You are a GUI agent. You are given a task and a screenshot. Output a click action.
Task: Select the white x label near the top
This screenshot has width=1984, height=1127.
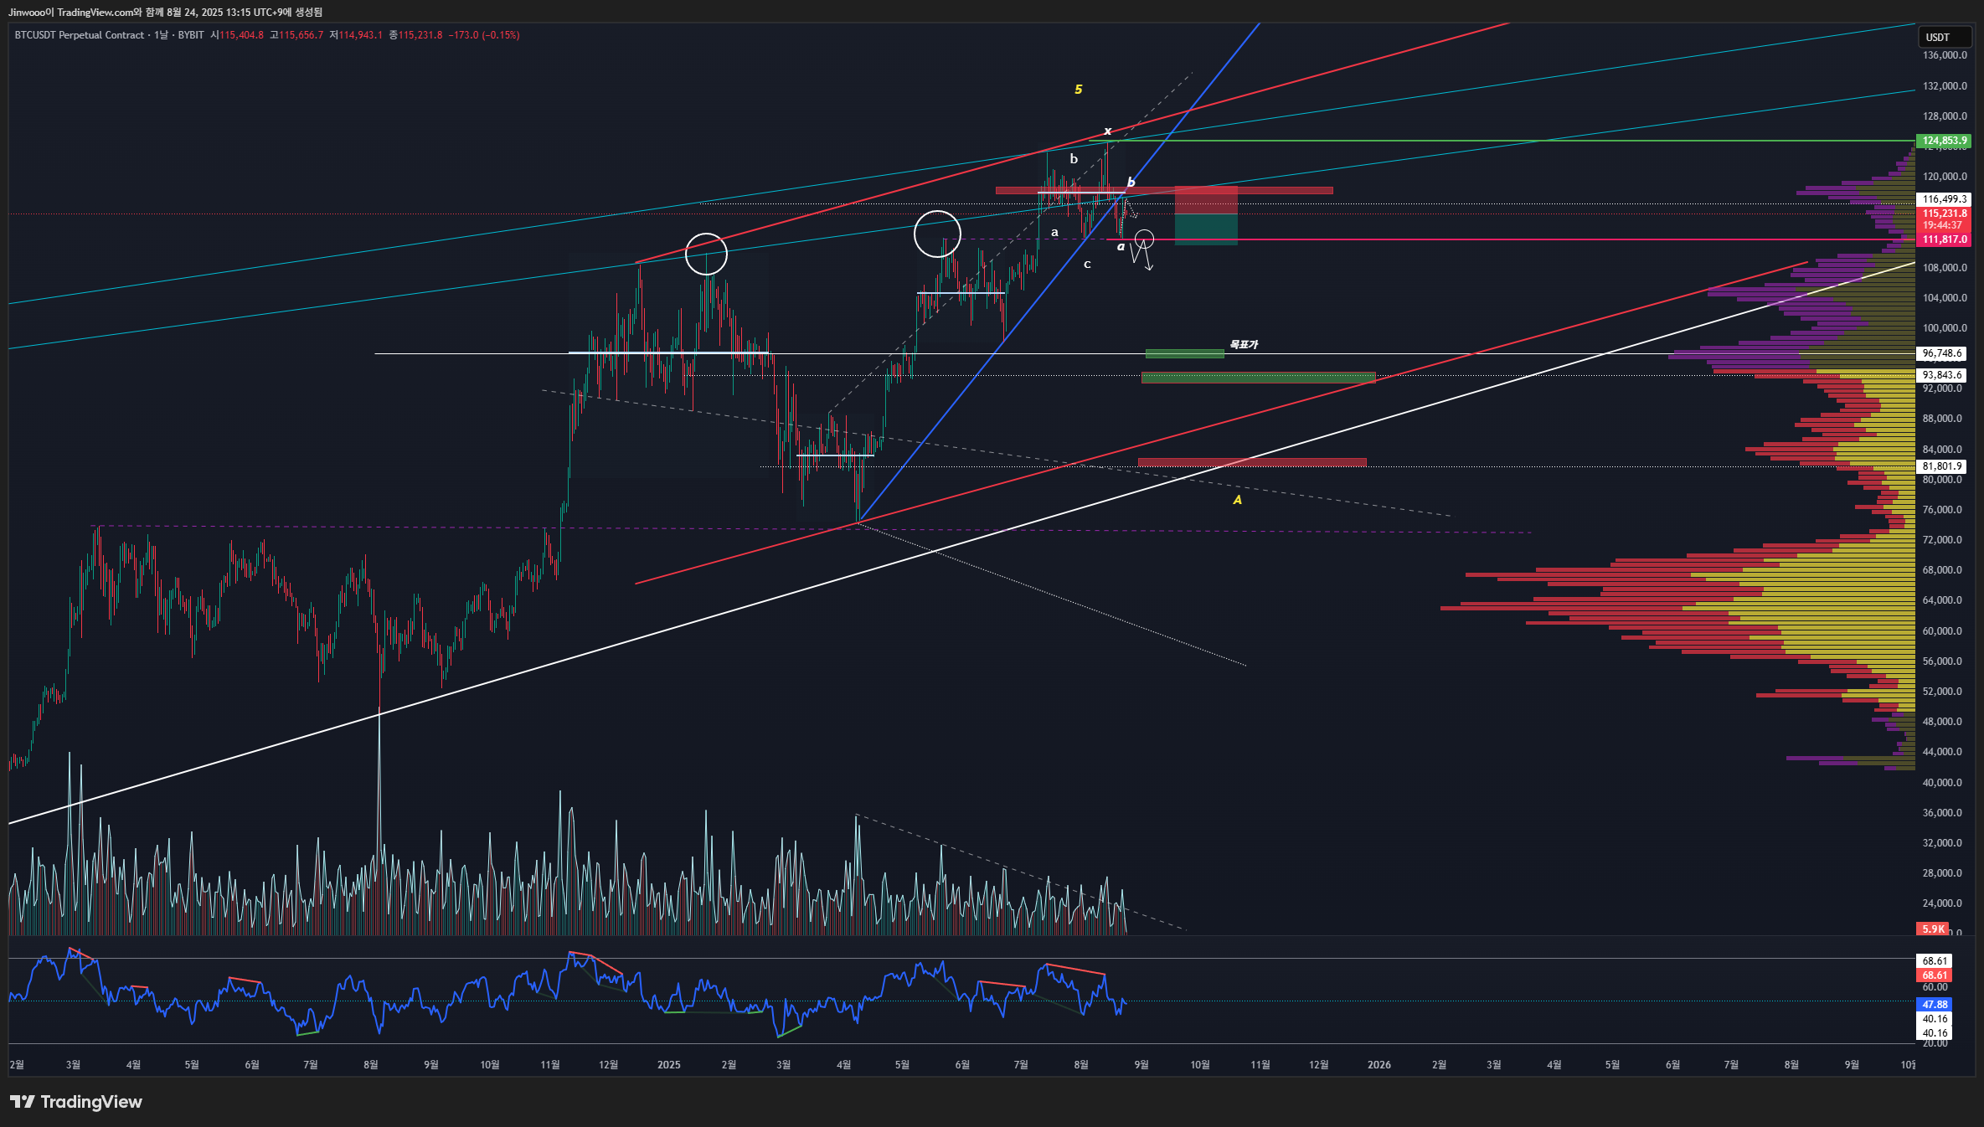pos(1107,131)
